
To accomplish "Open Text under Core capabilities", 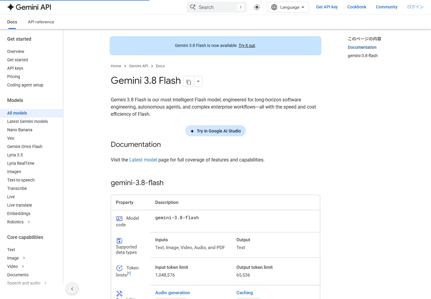I will [11, 250].
